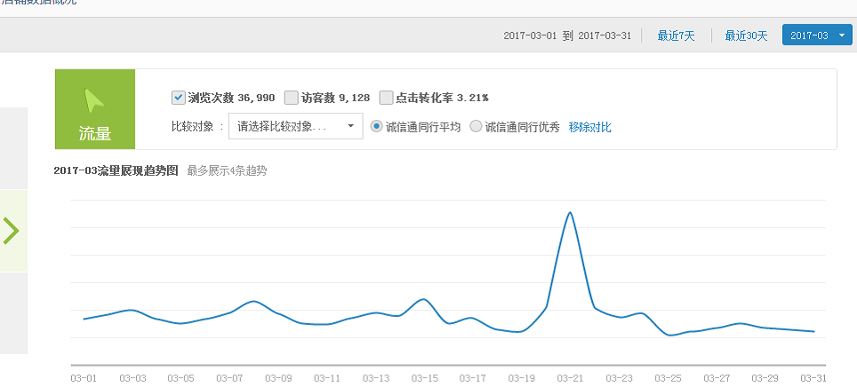Switch to the 最近30天 range
Image resolution: width=857 pixels, height=387 pixels.
[745, 36]
